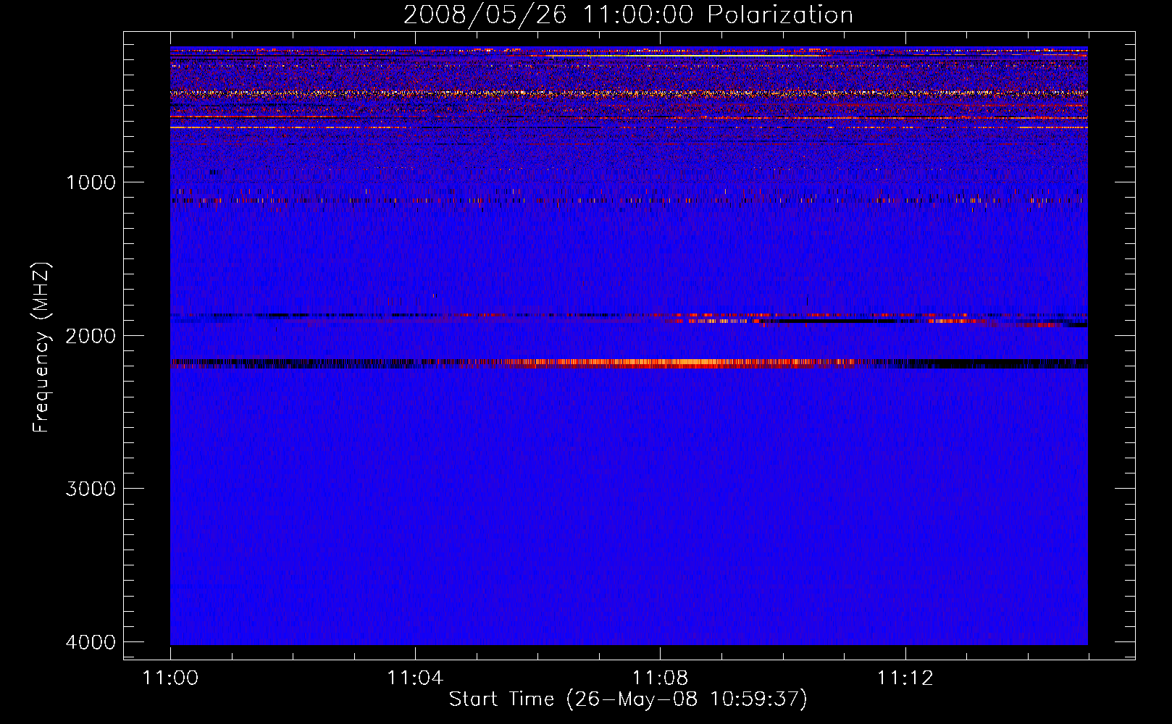Click the 11:08 time tick label
Image resolution: width=1172 pixels, height=724 pixels.
[x=660, y=678]
